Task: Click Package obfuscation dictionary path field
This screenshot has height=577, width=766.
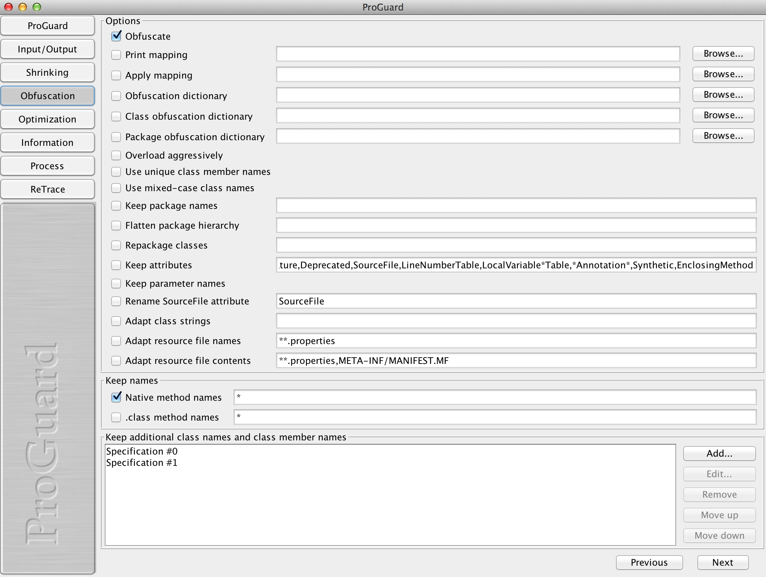Action: (x=478, y=136)
